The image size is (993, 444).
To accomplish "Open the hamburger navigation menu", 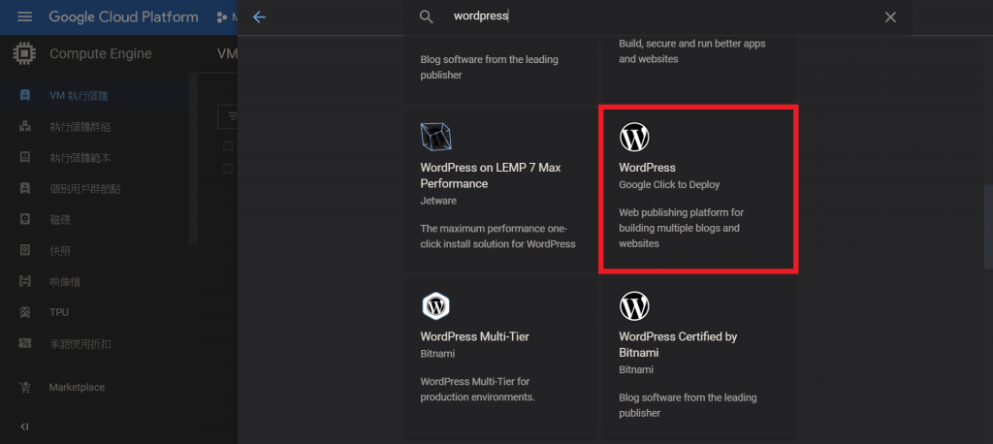I will [24, 17].
